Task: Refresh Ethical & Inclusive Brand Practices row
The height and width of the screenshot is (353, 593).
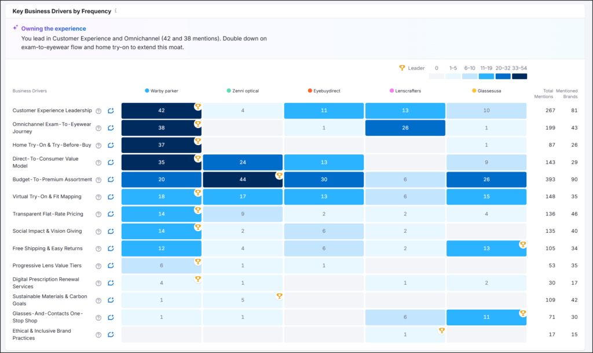Action: point(111,335)
